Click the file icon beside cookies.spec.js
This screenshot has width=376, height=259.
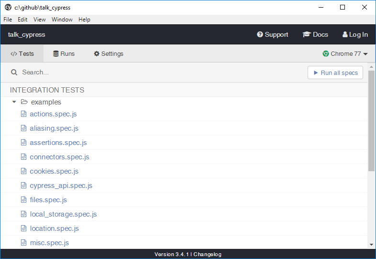(23, 171)
